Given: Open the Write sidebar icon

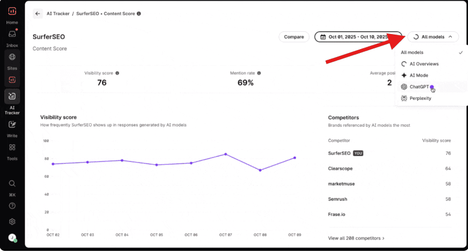Looking at the screenshot, I should 12,124.
